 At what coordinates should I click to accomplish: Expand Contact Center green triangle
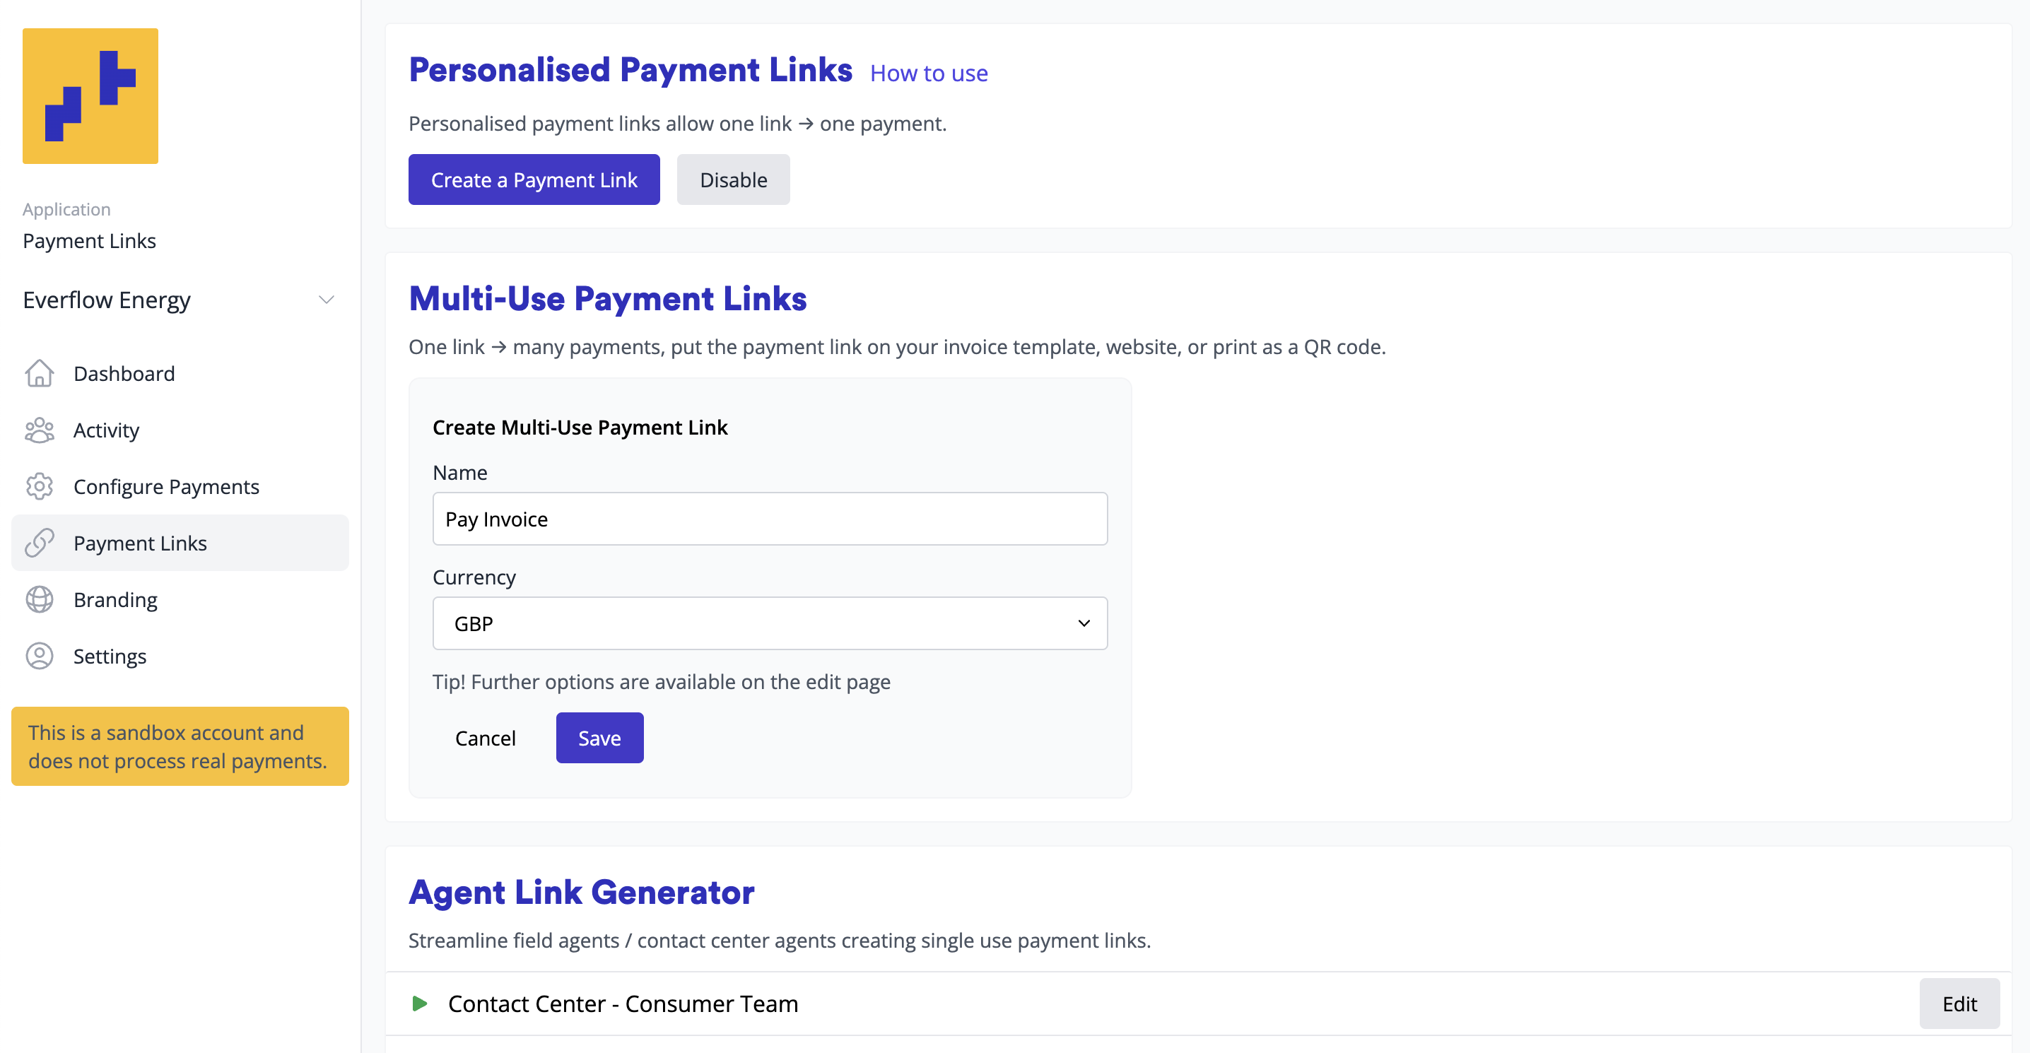tap(420, 1004)
